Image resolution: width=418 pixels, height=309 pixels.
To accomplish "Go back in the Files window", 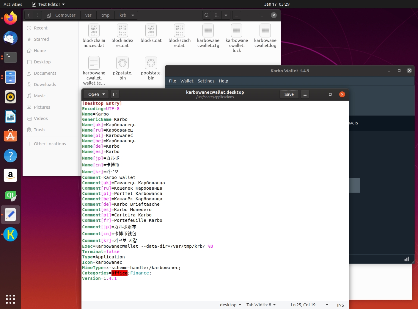I will pyautogui.click(x=29, y=15).
